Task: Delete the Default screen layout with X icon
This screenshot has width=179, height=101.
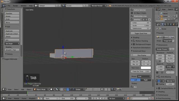Action: click(x=60, y=6)
